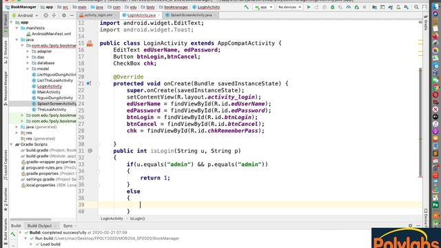The height and width of the screenshot is (248, 441).
Task: Hide the Project panel with minus icon
Action: [x=72, y=15]
